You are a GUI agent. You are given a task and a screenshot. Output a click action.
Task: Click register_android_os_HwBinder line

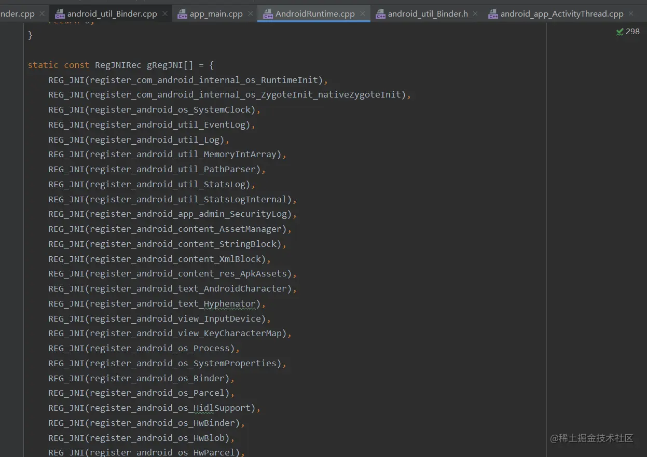[147, 423]
